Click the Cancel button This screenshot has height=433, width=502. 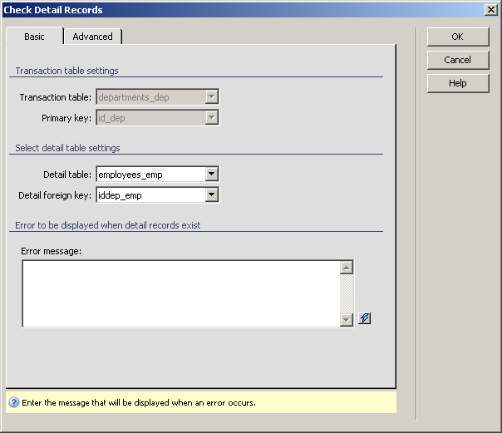click(457, 60)
